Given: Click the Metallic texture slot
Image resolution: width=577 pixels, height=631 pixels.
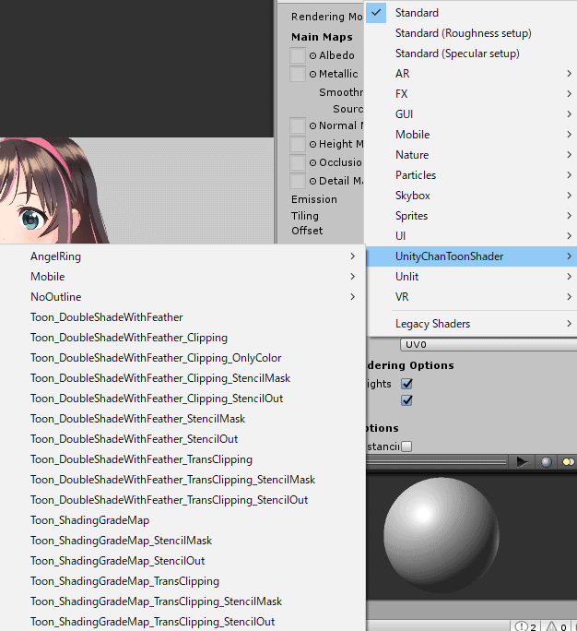Looking at the screenshot, I should pos(298,75).
